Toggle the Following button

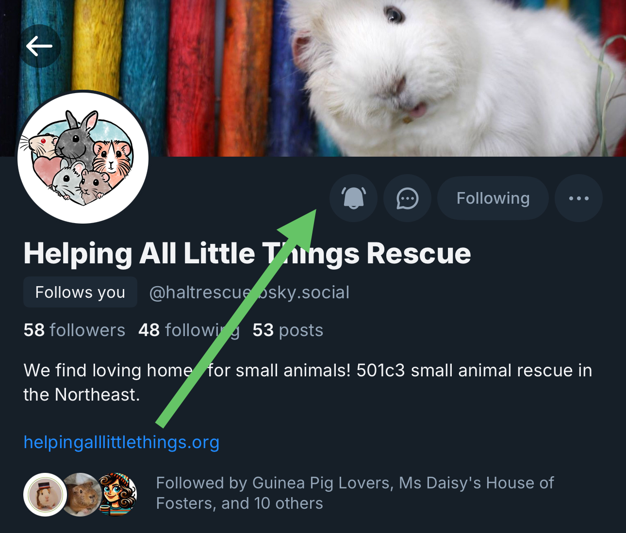tap(493, 198)
